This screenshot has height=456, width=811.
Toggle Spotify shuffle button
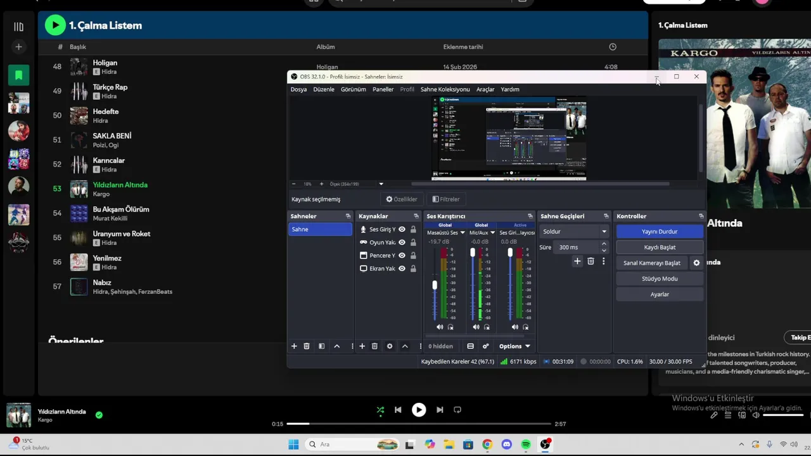[380, 410]
